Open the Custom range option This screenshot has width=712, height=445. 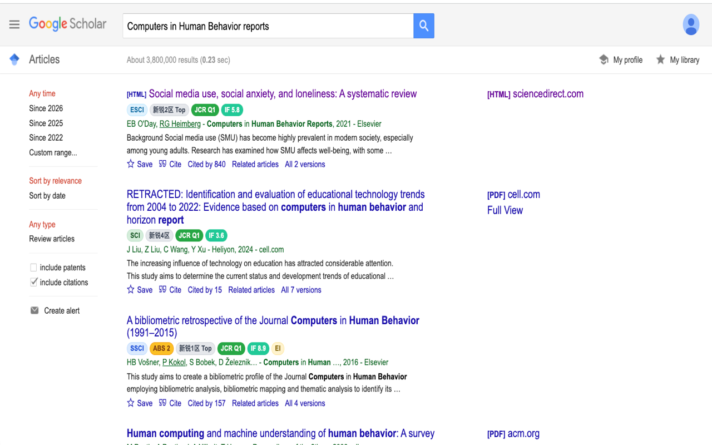pos(53,152)
